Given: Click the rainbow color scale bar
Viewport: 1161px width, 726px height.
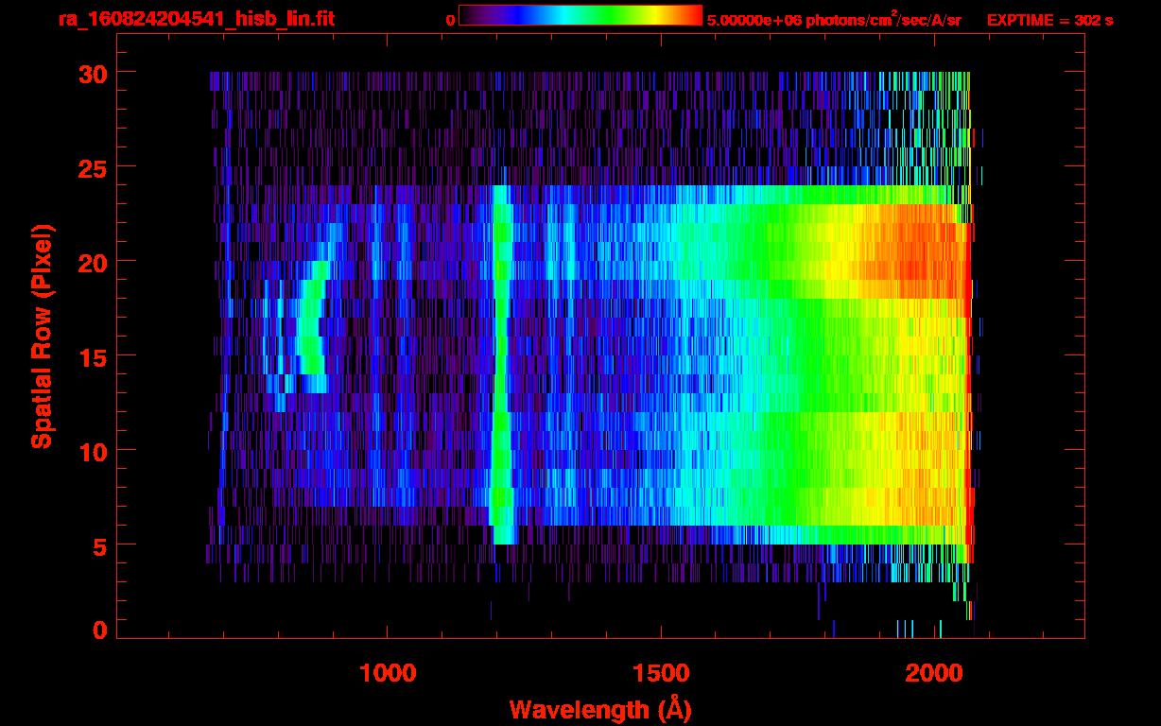Looking at the screenshot, I should coord(580,15).
